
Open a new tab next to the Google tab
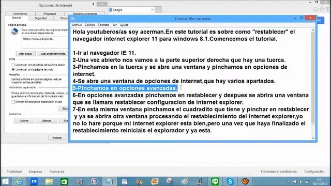pos(158,10)
